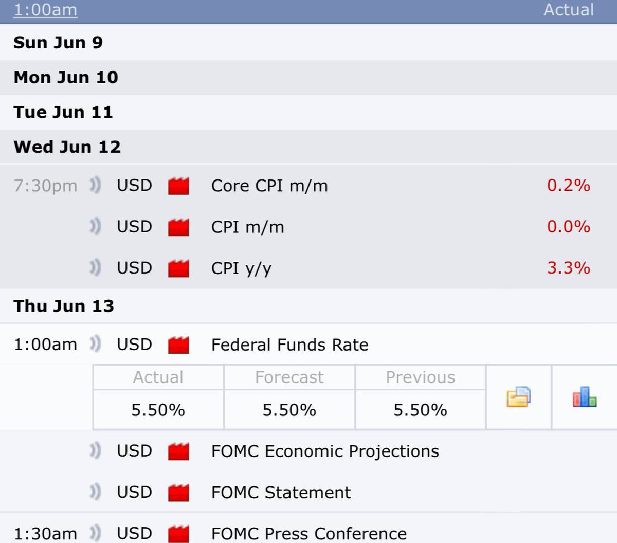
Task: Click the Actual 5.50% cell in details table
Action: point(158,410)
